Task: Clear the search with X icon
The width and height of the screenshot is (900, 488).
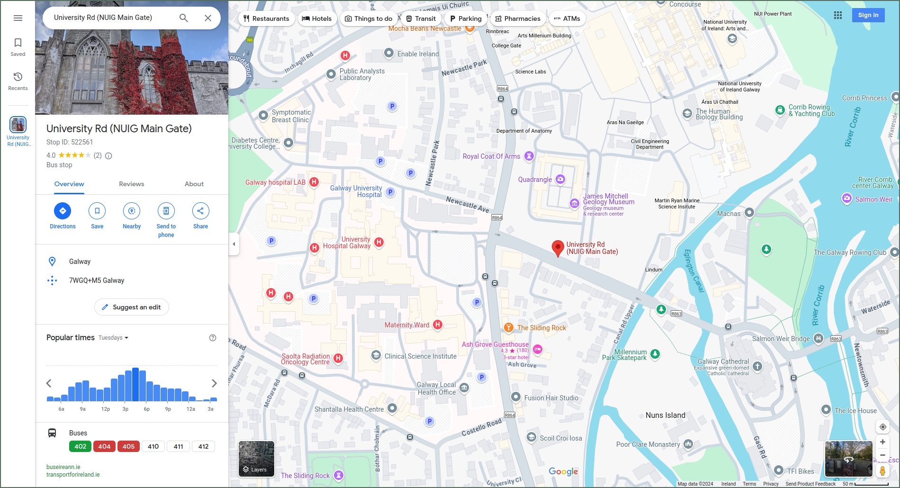Action: 208,18
